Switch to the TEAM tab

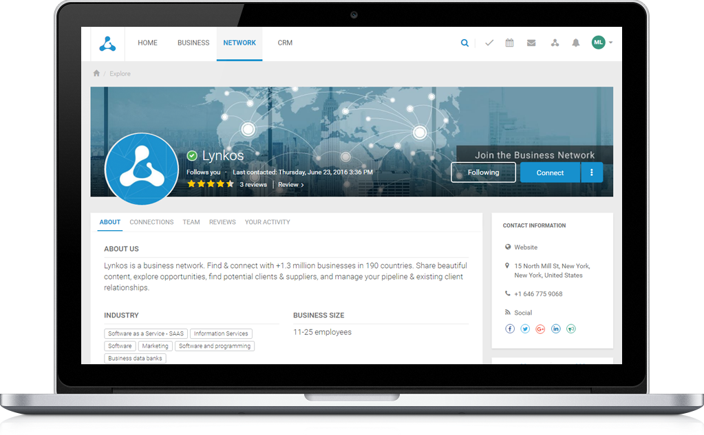click(191, 222)
